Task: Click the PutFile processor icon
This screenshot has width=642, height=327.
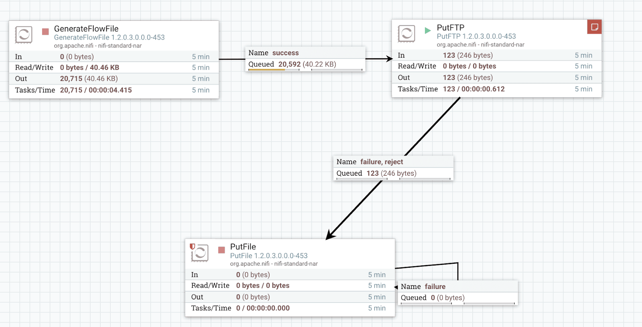Action: (200, 253)
